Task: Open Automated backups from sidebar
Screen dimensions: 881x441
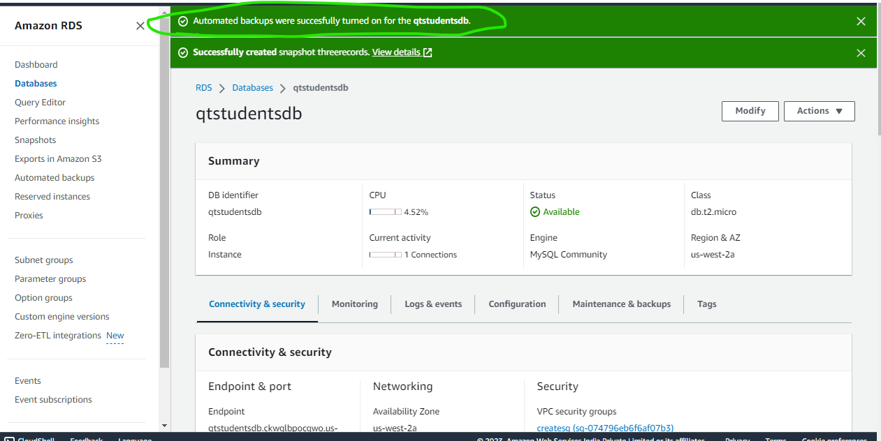Action: pos(54,178)
